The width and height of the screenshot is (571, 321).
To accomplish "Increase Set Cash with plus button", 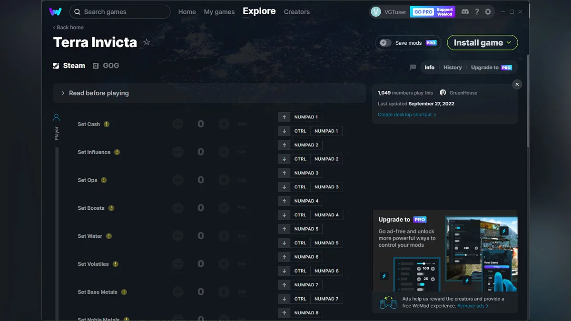I will (x=224, y=124).
